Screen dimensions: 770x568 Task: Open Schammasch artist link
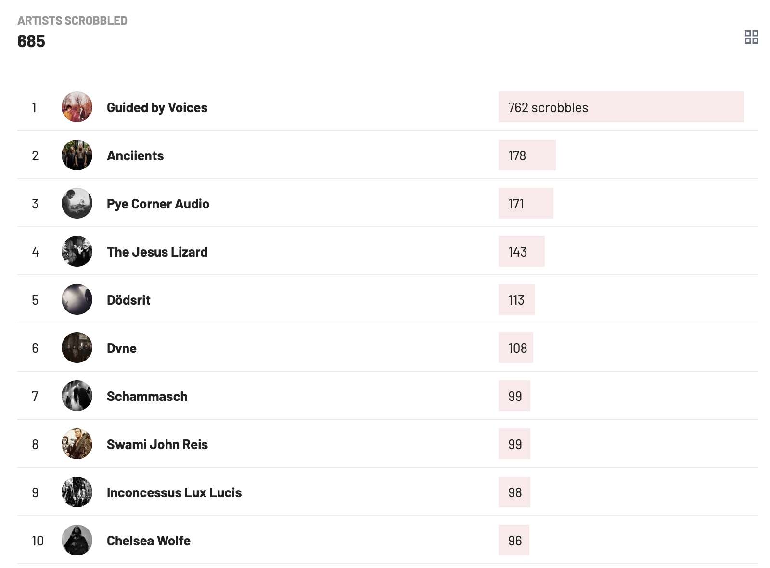(147, 396)
